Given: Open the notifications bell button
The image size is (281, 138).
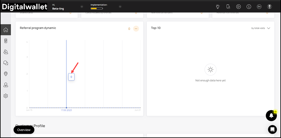Looking at the screenshot, I should tap(271, 115).
